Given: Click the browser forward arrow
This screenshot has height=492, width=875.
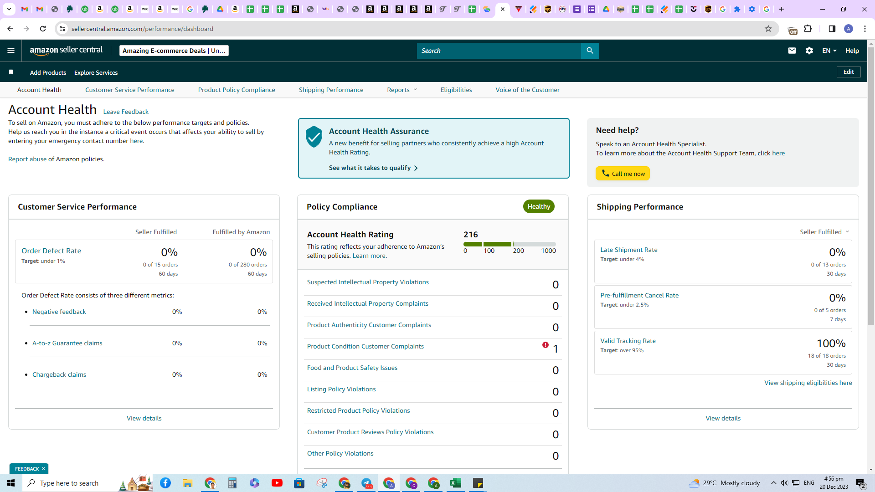Looking at the screenshot, I should coord(26,29).
